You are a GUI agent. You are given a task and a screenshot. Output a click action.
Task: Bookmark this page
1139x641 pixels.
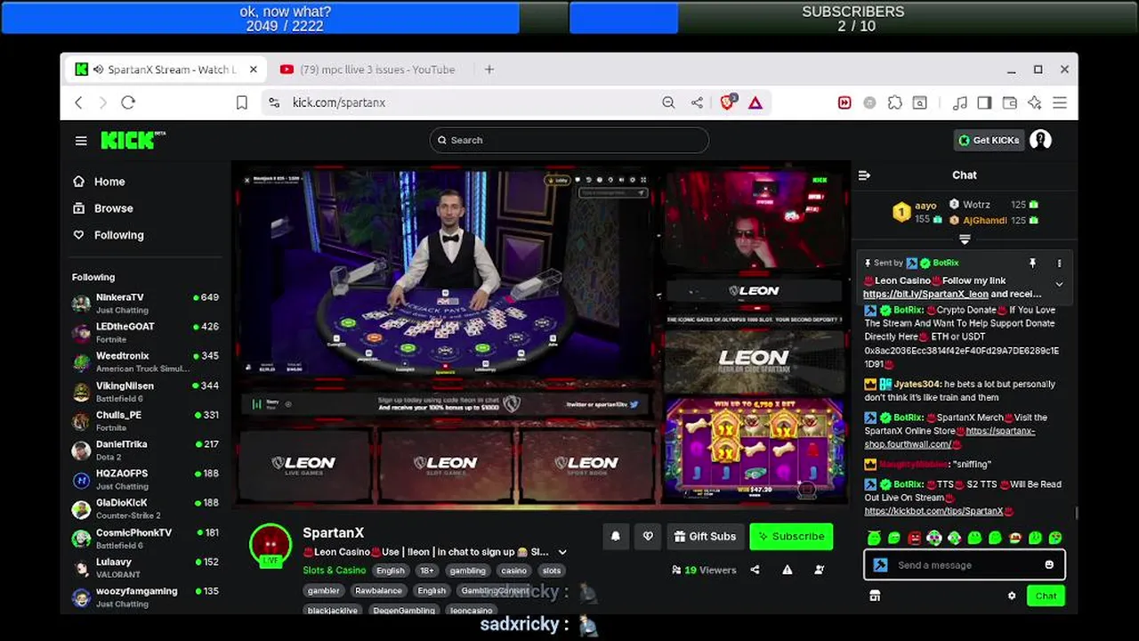pyautogui.click(x=242, y=102)
